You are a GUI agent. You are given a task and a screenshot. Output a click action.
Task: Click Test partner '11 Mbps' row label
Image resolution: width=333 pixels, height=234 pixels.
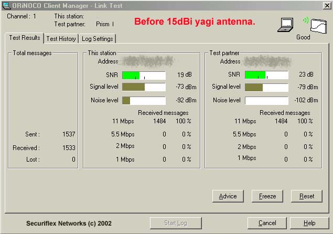point(245,121)
